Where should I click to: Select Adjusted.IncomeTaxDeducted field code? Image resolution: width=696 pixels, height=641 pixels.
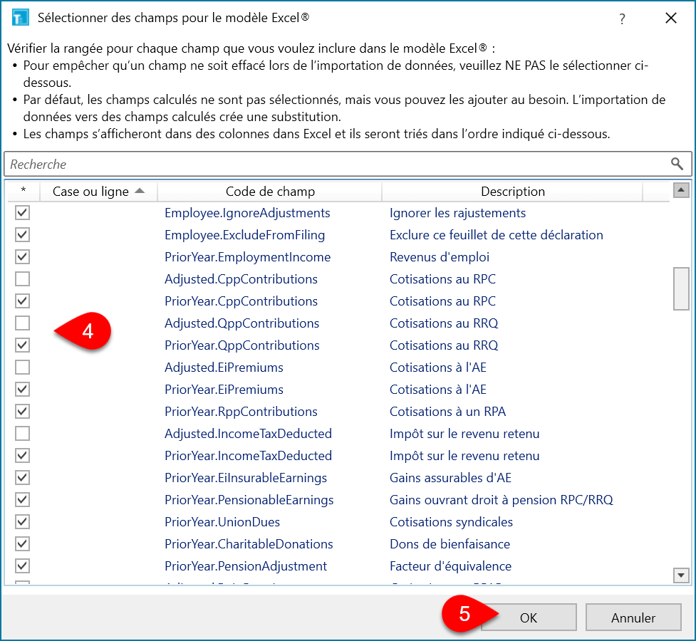click(x=248, y=434)
